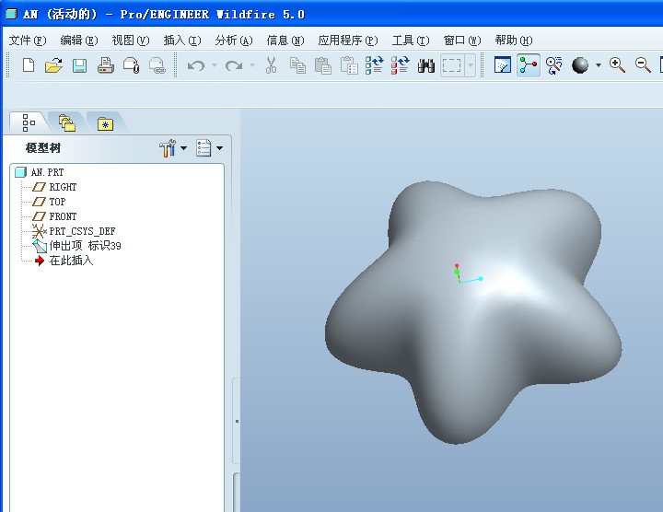Open undo history dropdown arrow
This screenshot has height=512, width=663.
click(x=215, y=65)
